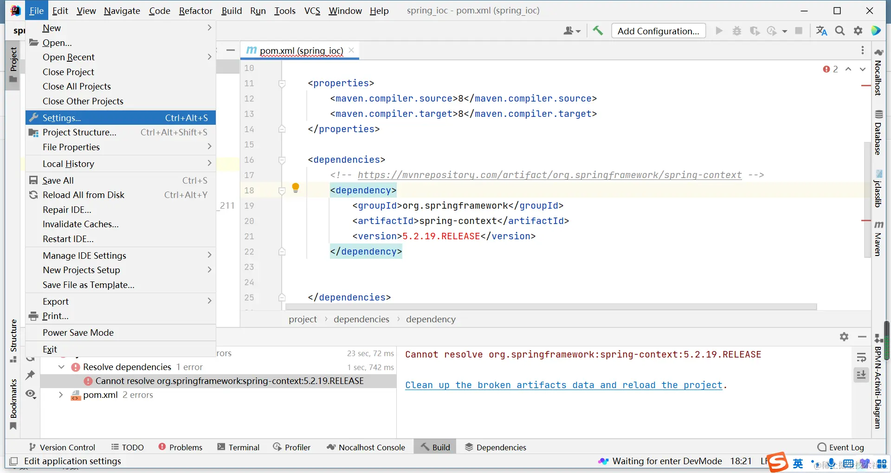Click the error count indicator in editor
The width and height of the screenshot is (891, 473).
(x=830, y=69)
